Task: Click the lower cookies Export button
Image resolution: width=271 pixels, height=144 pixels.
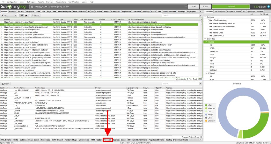Action: [x=5, y=84]
